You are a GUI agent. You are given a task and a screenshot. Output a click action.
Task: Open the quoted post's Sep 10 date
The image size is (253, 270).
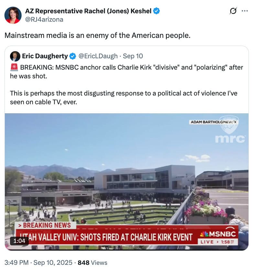(133, 56)
